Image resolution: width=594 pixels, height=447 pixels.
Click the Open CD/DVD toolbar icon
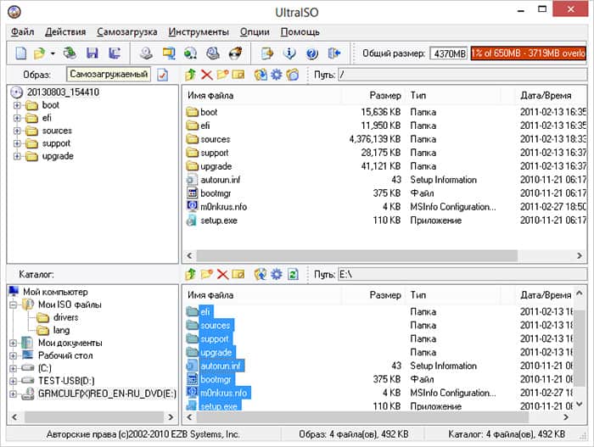70,53
